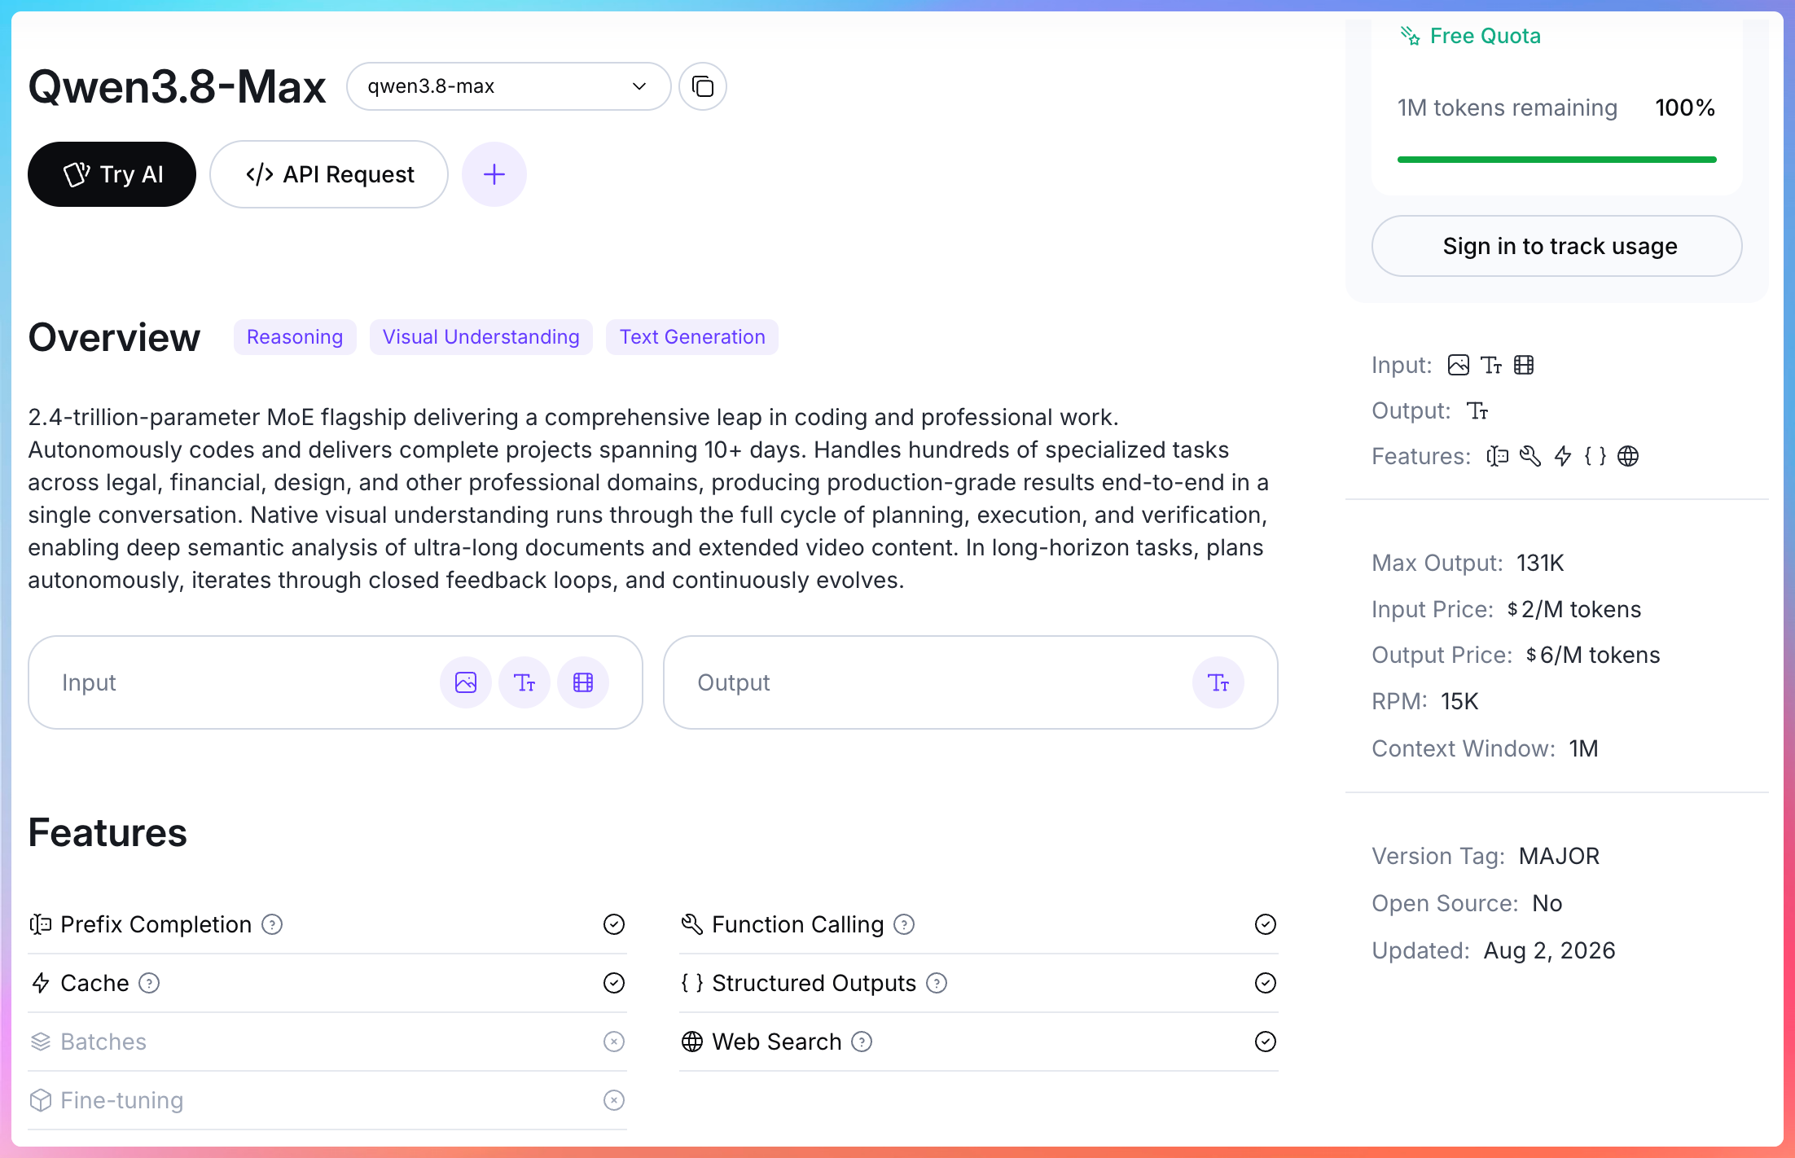This screenshot has height=1158, width=1795.
Task: Click the Function Calling wrench icon in list
Action: [x=692, y=924]
